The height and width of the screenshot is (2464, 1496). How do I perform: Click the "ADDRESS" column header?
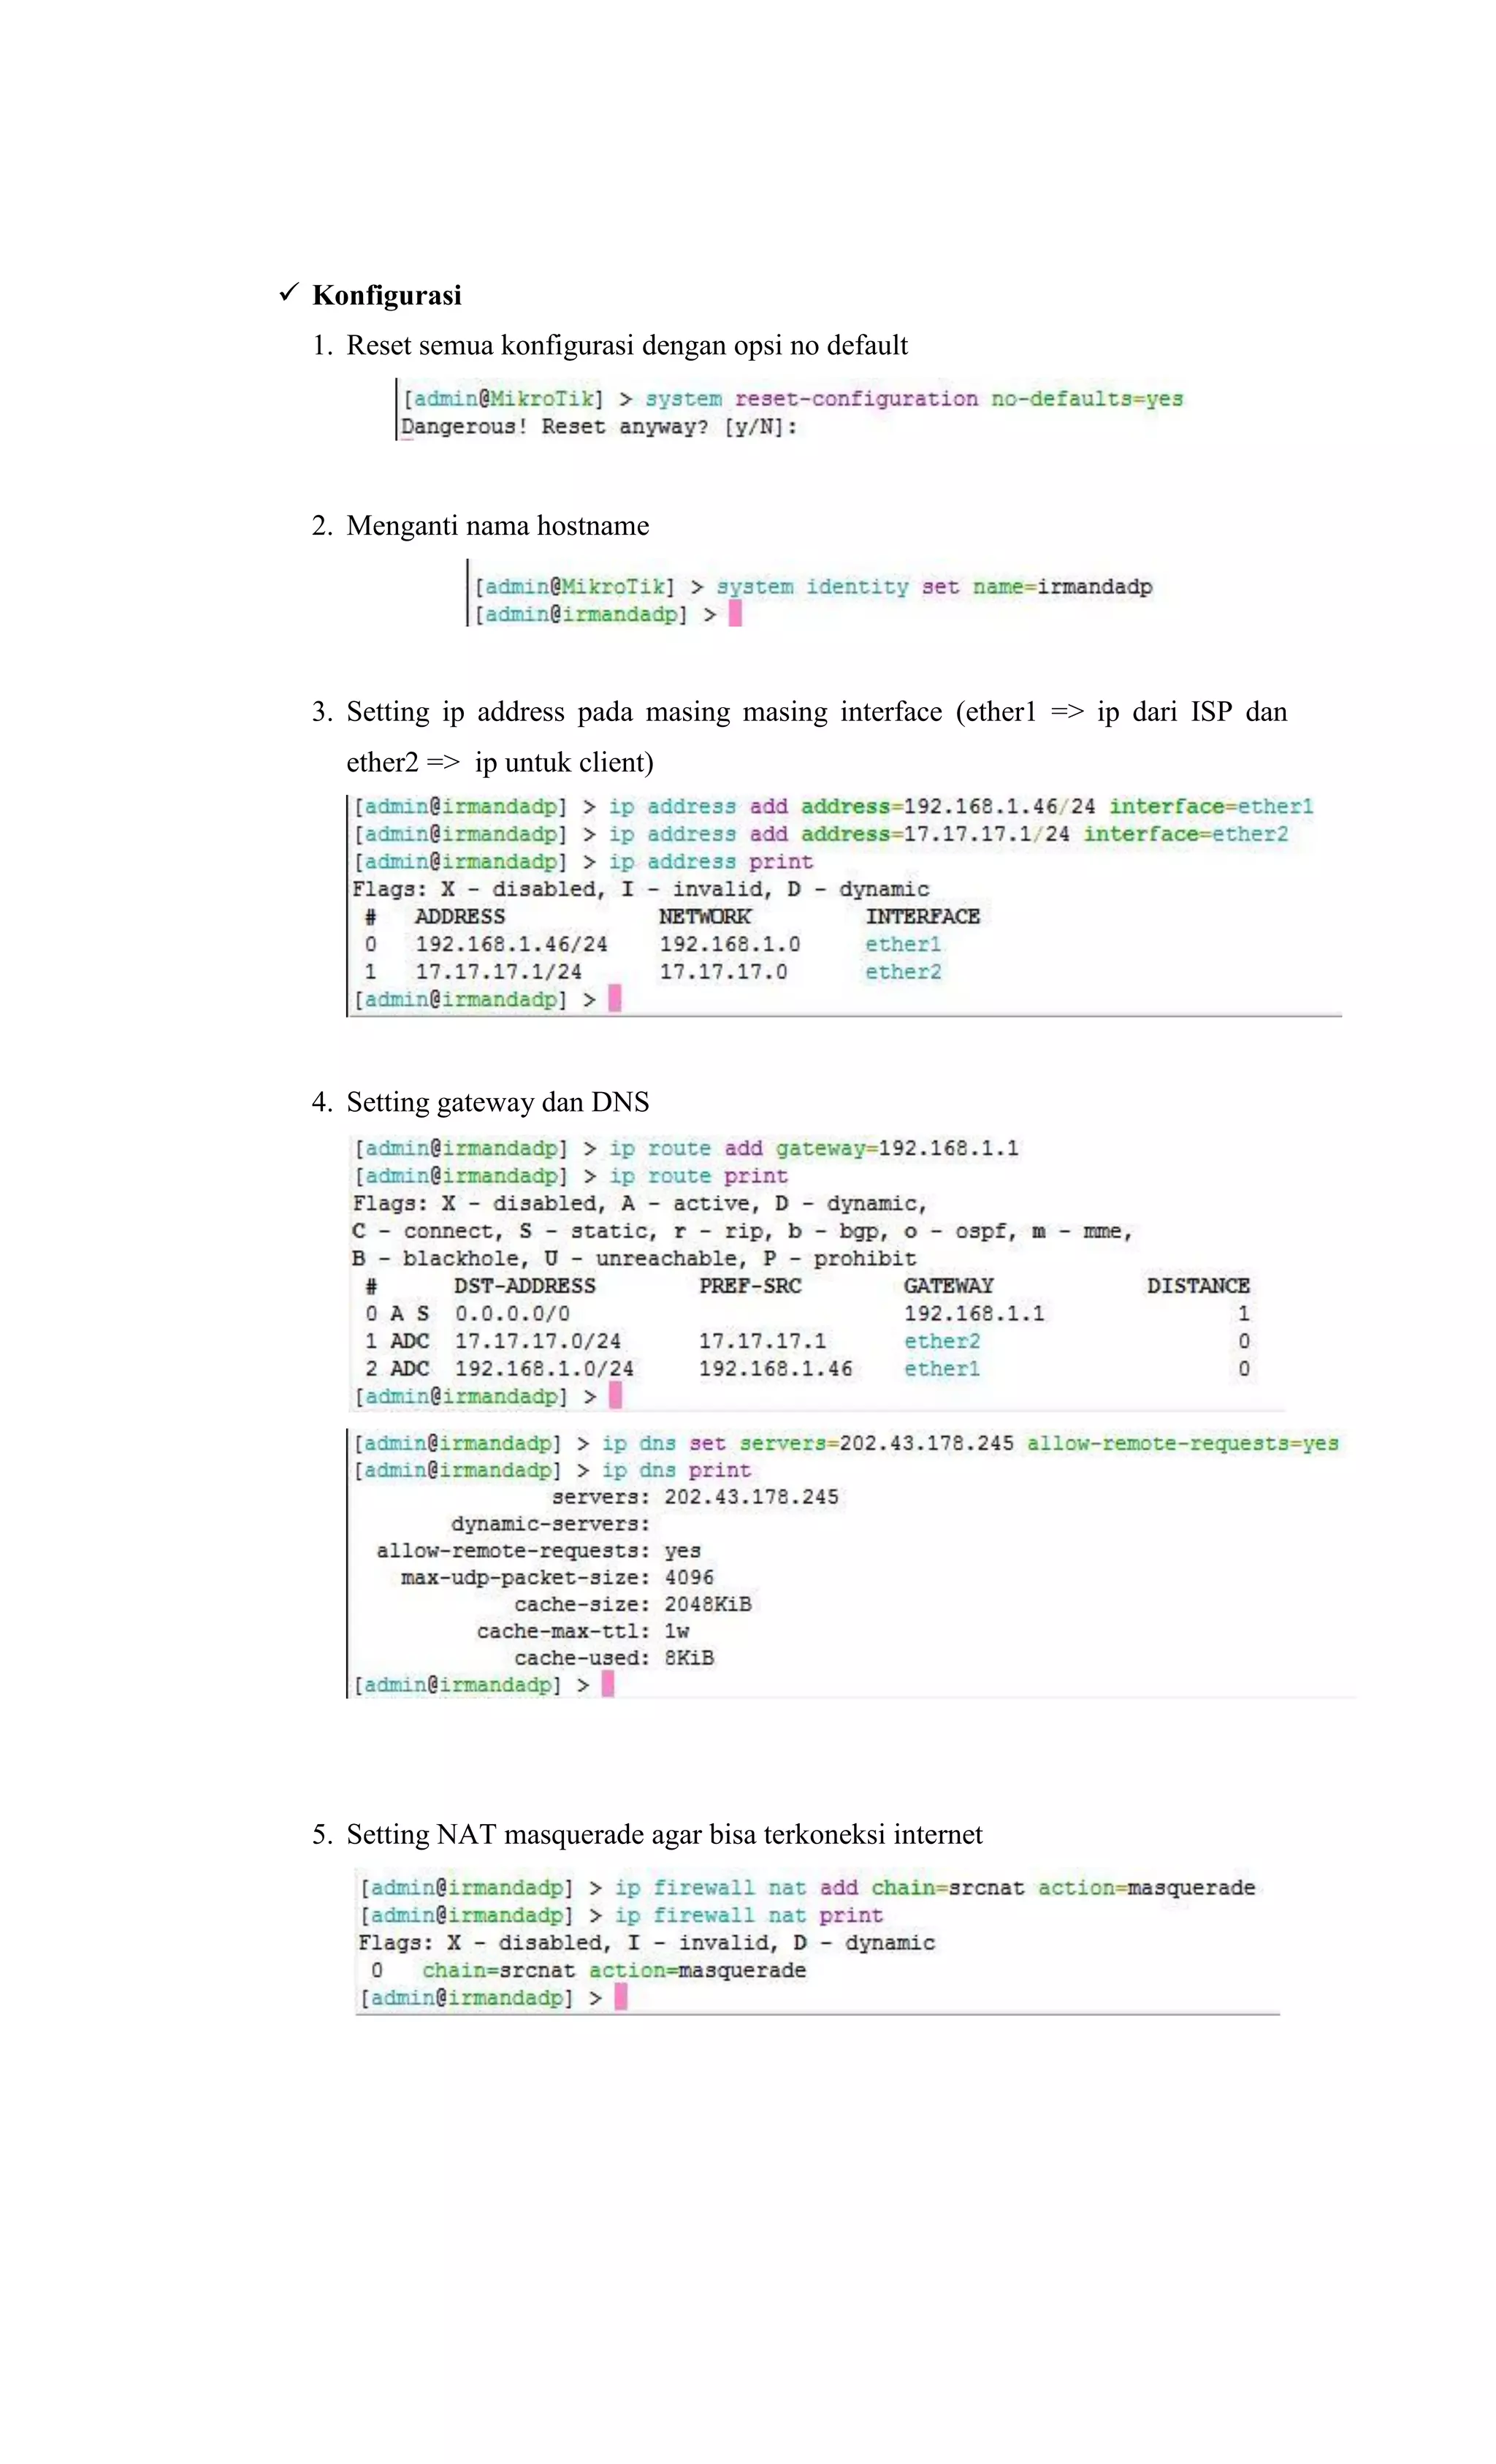click(x=460, y=916)
